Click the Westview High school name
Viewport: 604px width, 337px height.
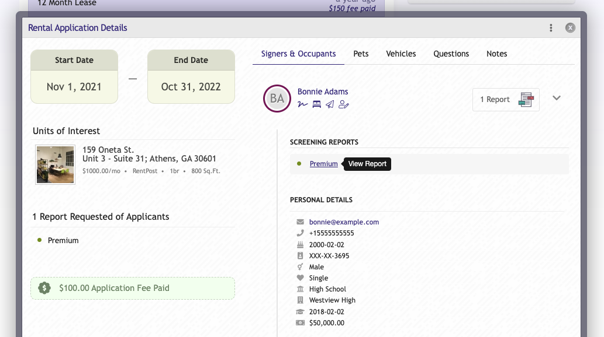pos(332,300)
